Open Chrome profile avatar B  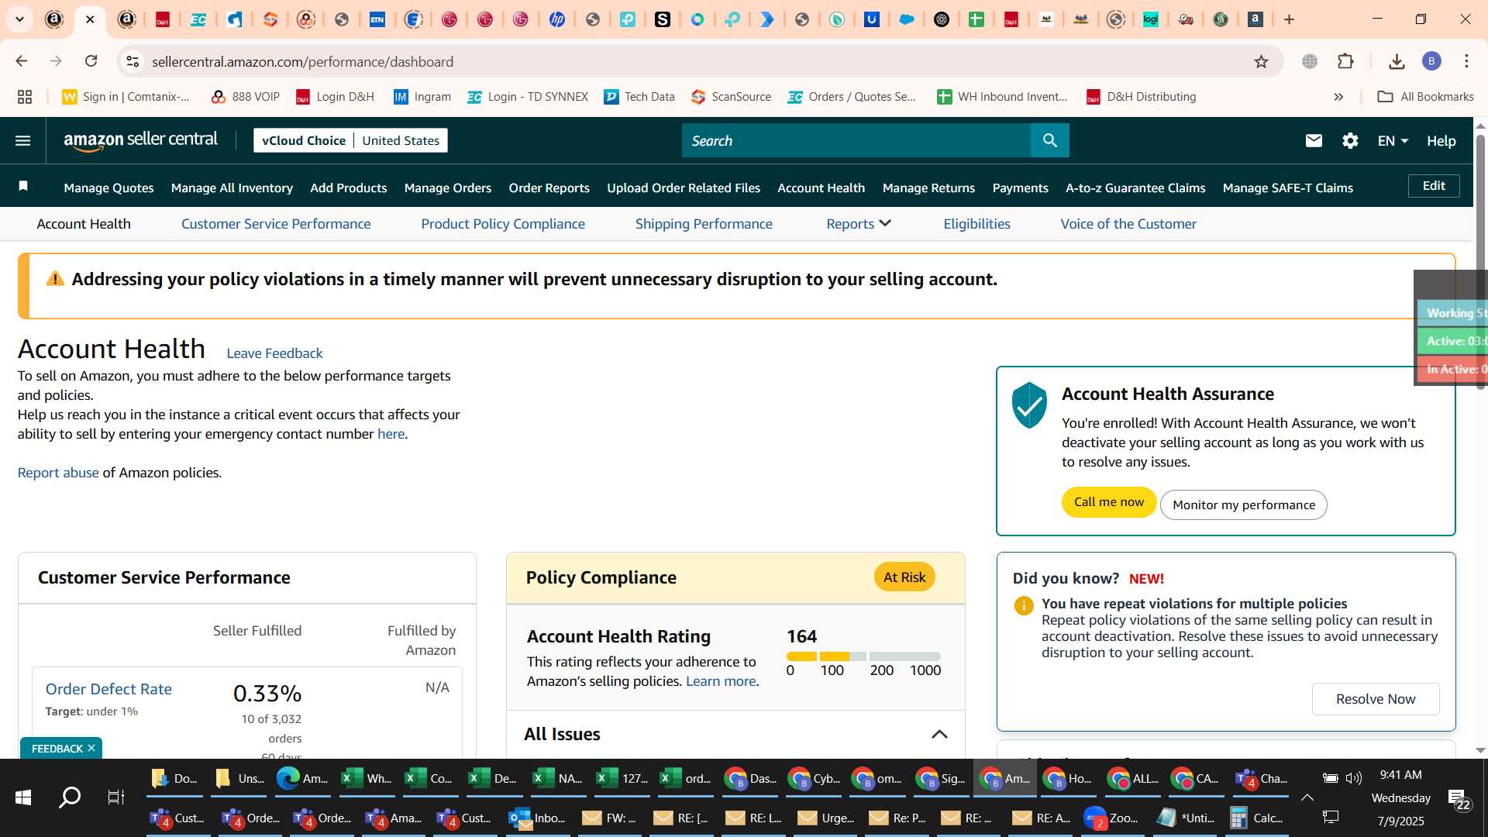pos(1431,61)
